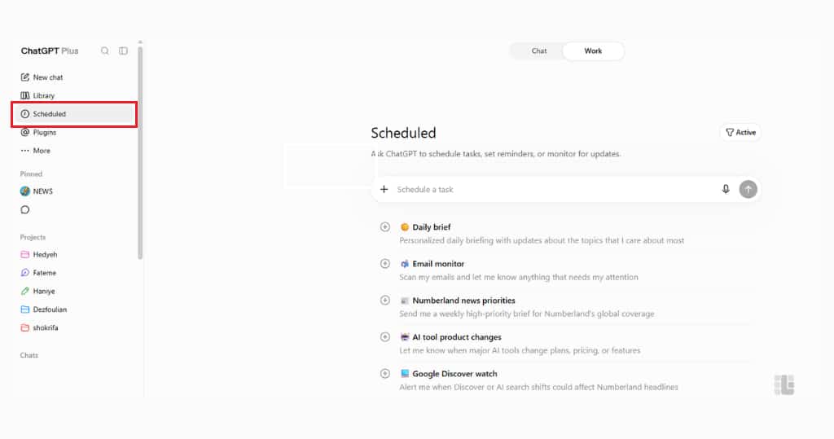Click the microphone dictation icon
This screenshot has height=439, width=834.
(x=726, y=190)
